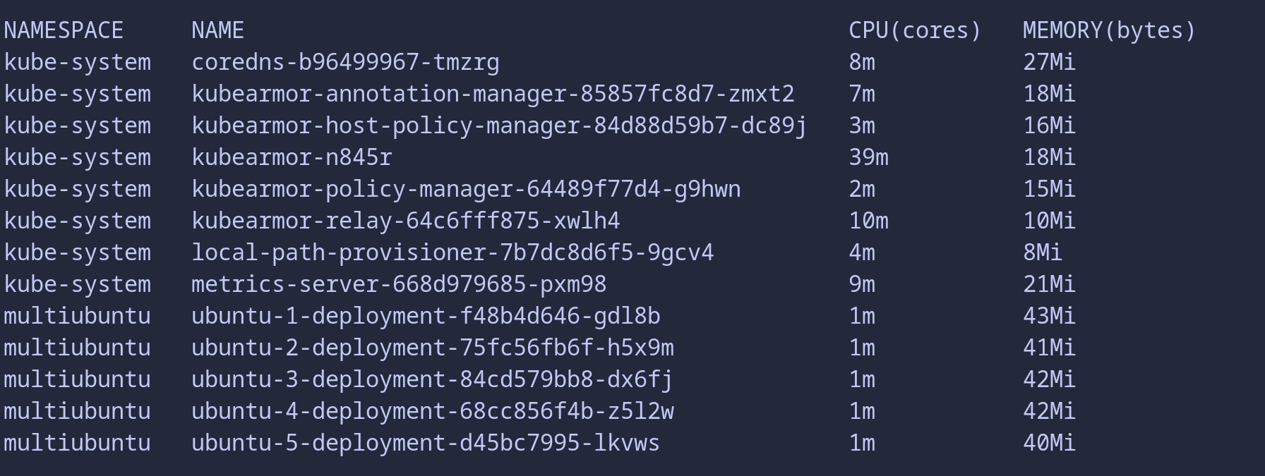Click the kubearmor-policy-manager-64489f77d4-g9hwn pod name
The height and width of the screenshot is (476, 1265).
coord(466,189)
